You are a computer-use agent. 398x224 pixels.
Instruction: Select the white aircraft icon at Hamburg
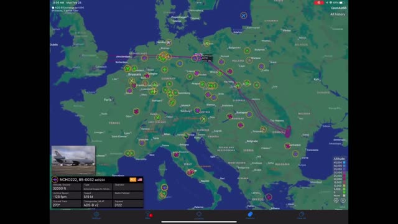pos(169,42)
